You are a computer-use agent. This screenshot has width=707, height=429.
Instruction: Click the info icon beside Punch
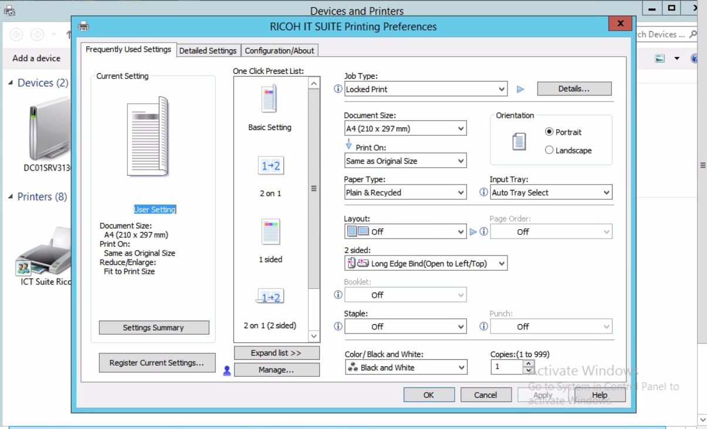(484, 326)
